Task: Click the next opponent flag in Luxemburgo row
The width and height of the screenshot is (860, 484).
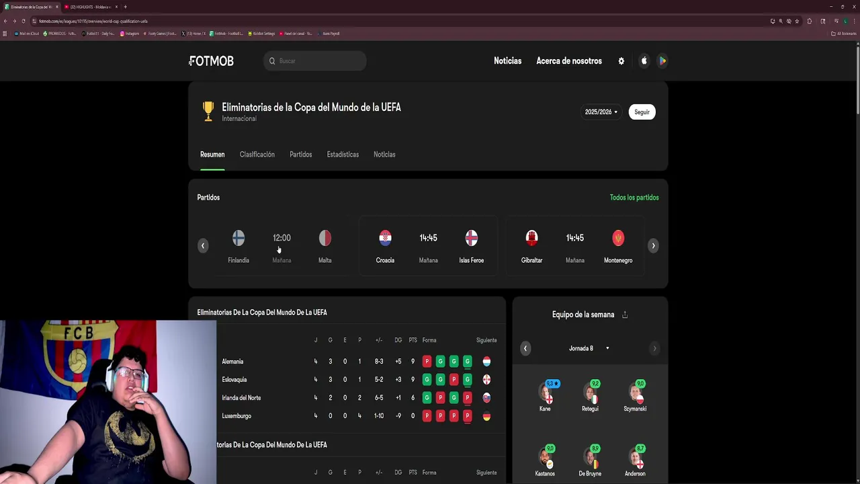Action: pos(486,416)
